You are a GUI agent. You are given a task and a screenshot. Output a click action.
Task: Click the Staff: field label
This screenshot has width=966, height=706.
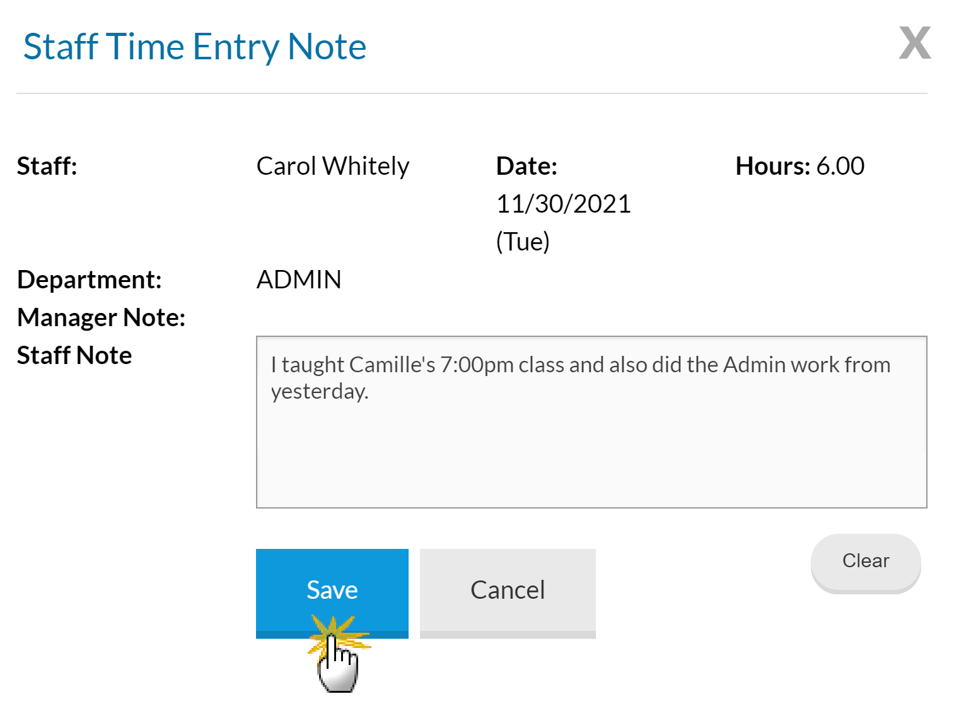tap(47, 167)
